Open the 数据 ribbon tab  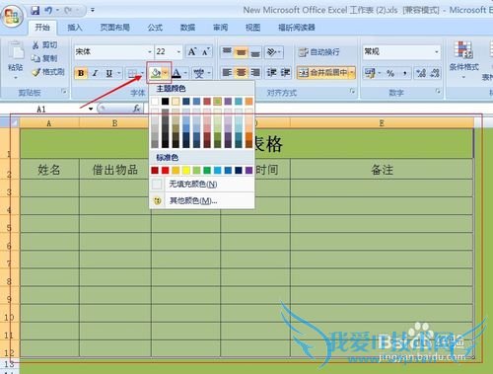[187, 28]
